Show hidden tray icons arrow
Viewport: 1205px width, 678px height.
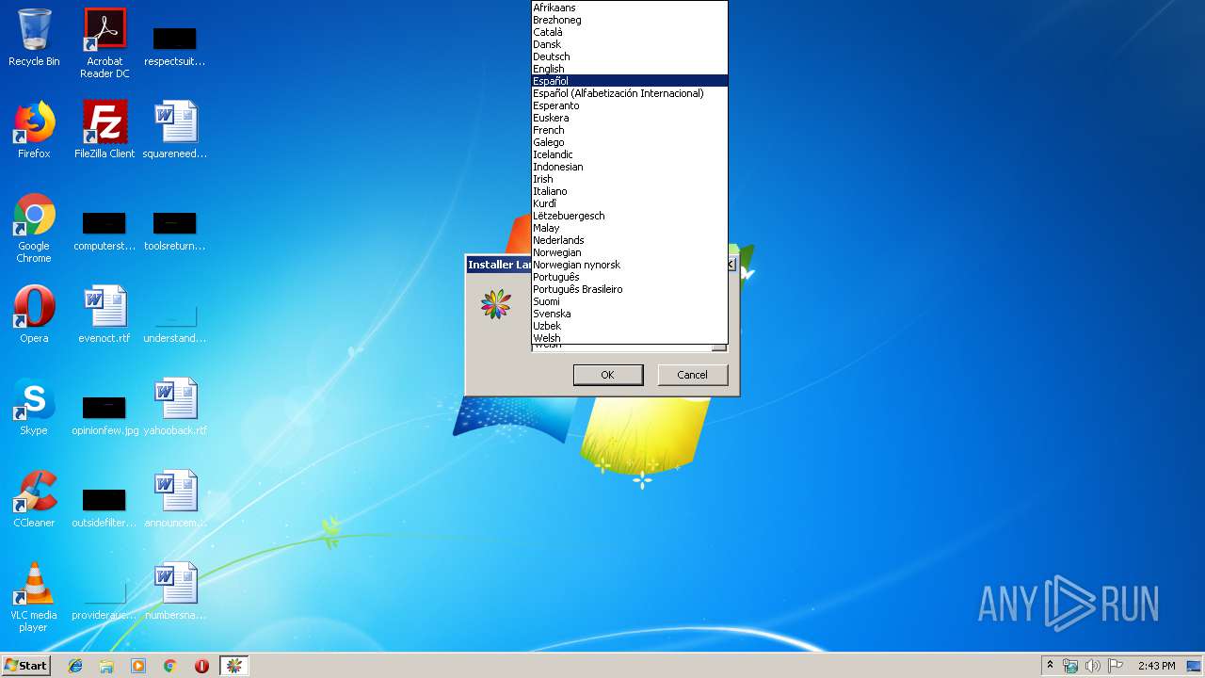coord(1050,665)
